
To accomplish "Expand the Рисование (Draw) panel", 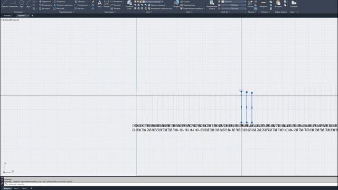I will tap(19, 12).
